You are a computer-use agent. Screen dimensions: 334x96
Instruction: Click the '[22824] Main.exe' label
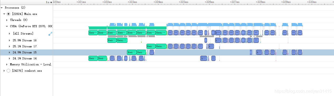pos(25,14)
